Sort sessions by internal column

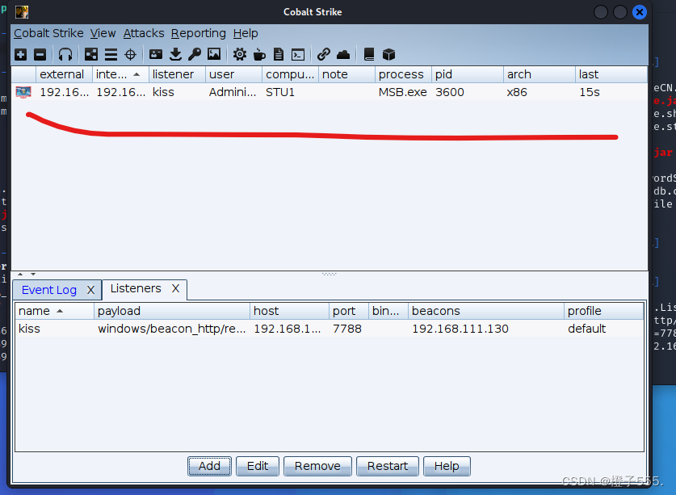(x=120, y=74)
